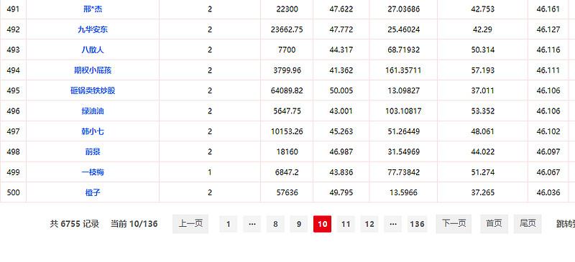Screen dimensions: 575x262
Task: Open user link 韩小七
Action: [x=93, y=131]
